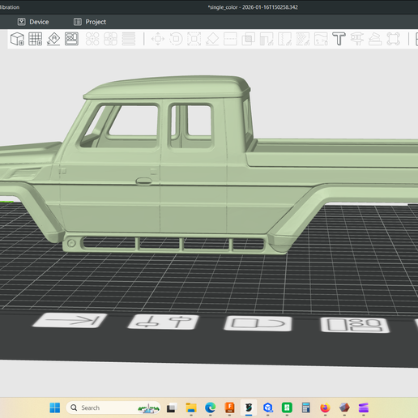Open the Mesh Boolean tool

click(249, 39)
